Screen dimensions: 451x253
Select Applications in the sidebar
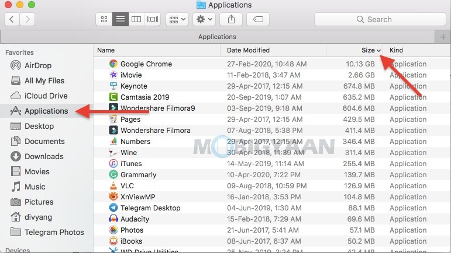[x=39, y=111]
